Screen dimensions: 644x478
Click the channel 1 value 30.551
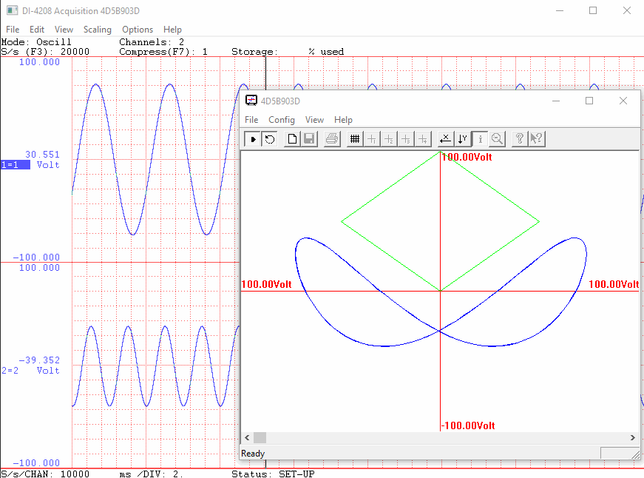pyautogui.click(x=42, y=155)
